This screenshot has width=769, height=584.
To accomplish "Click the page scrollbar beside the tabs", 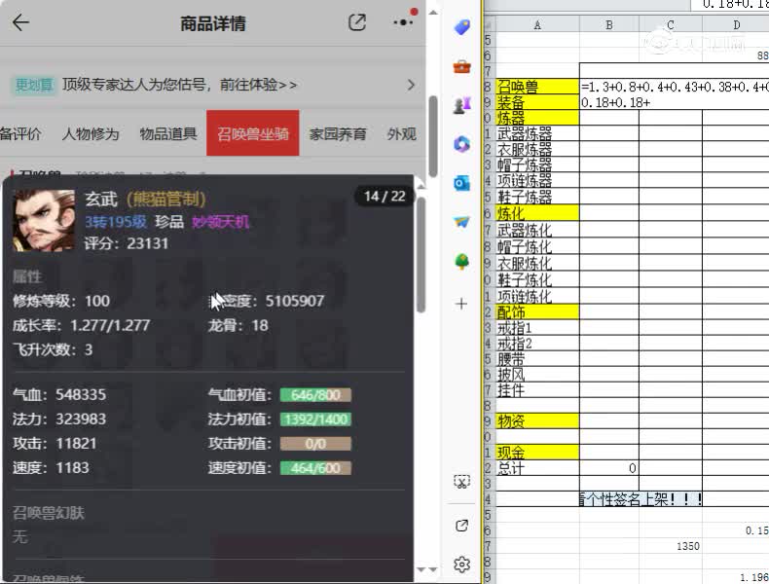I will 432,136.
